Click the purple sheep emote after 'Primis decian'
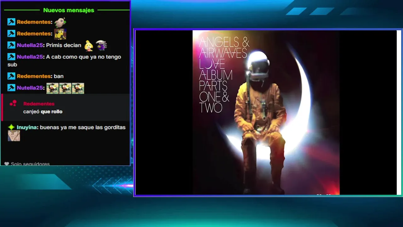The height and width of the screenshot is (227, 403). point(101,45)
